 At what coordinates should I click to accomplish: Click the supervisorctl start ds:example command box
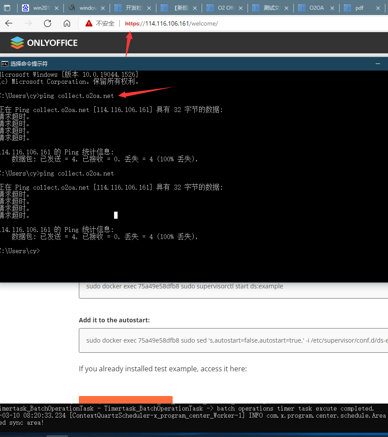pos(233,290)
